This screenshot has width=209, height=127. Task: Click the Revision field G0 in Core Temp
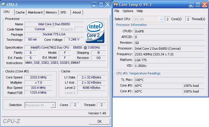(x=169, y=43)
